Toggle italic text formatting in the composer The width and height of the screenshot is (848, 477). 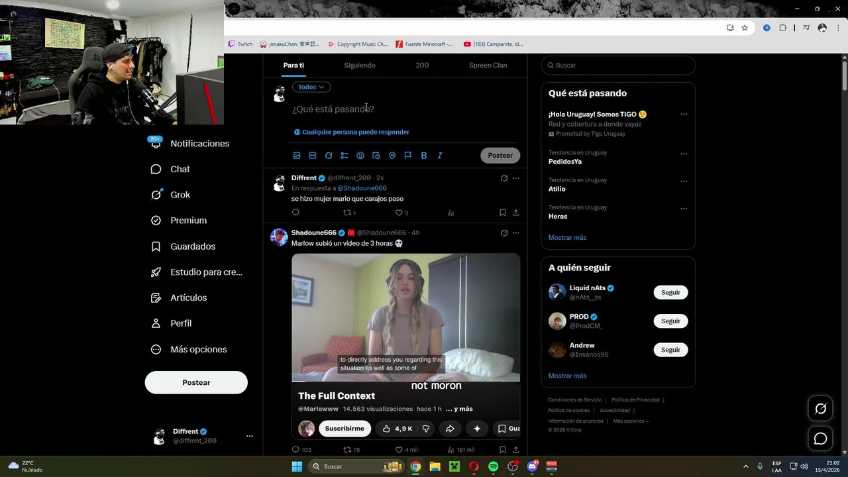pos(440,155)
